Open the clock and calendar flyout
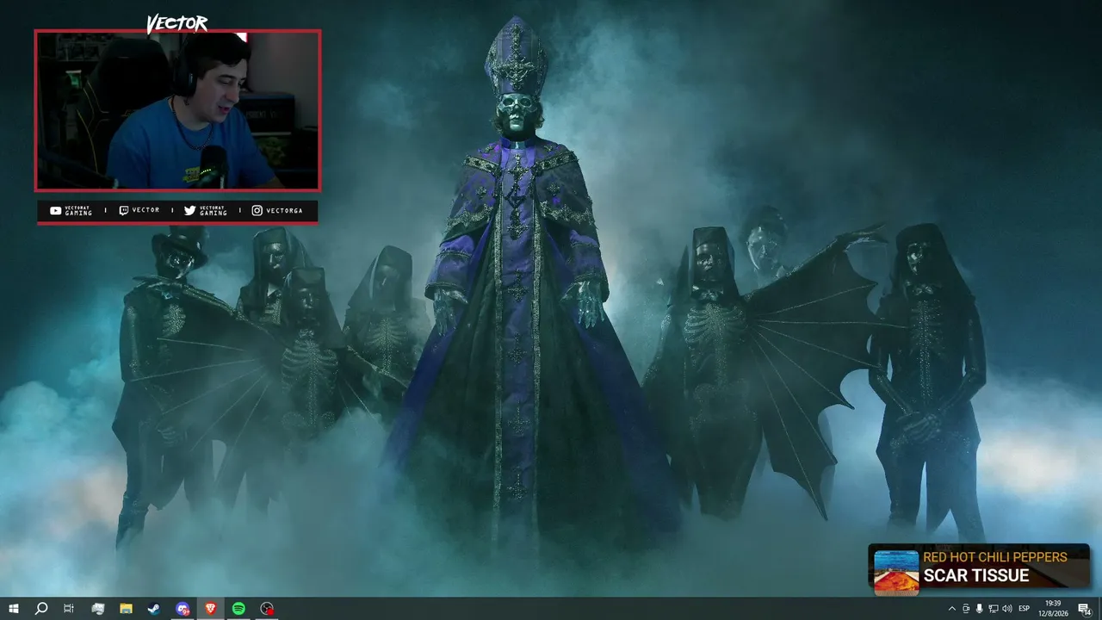The height and width of the screenshot is (620, 1102). point(1053,609)
